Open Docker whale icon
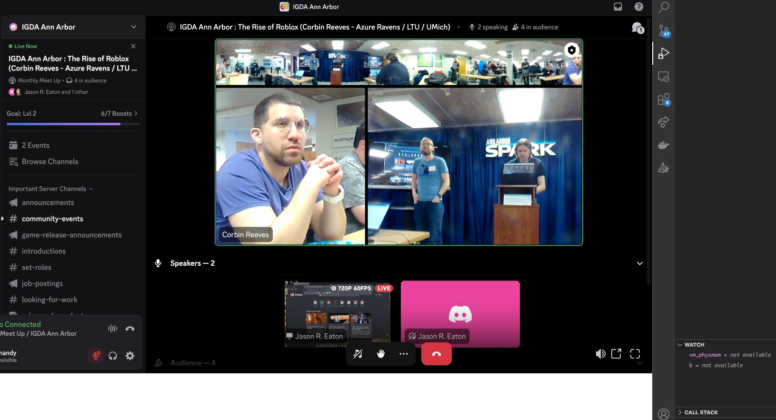This screenshot has height=420, width=776. click(x=664, y=145)
